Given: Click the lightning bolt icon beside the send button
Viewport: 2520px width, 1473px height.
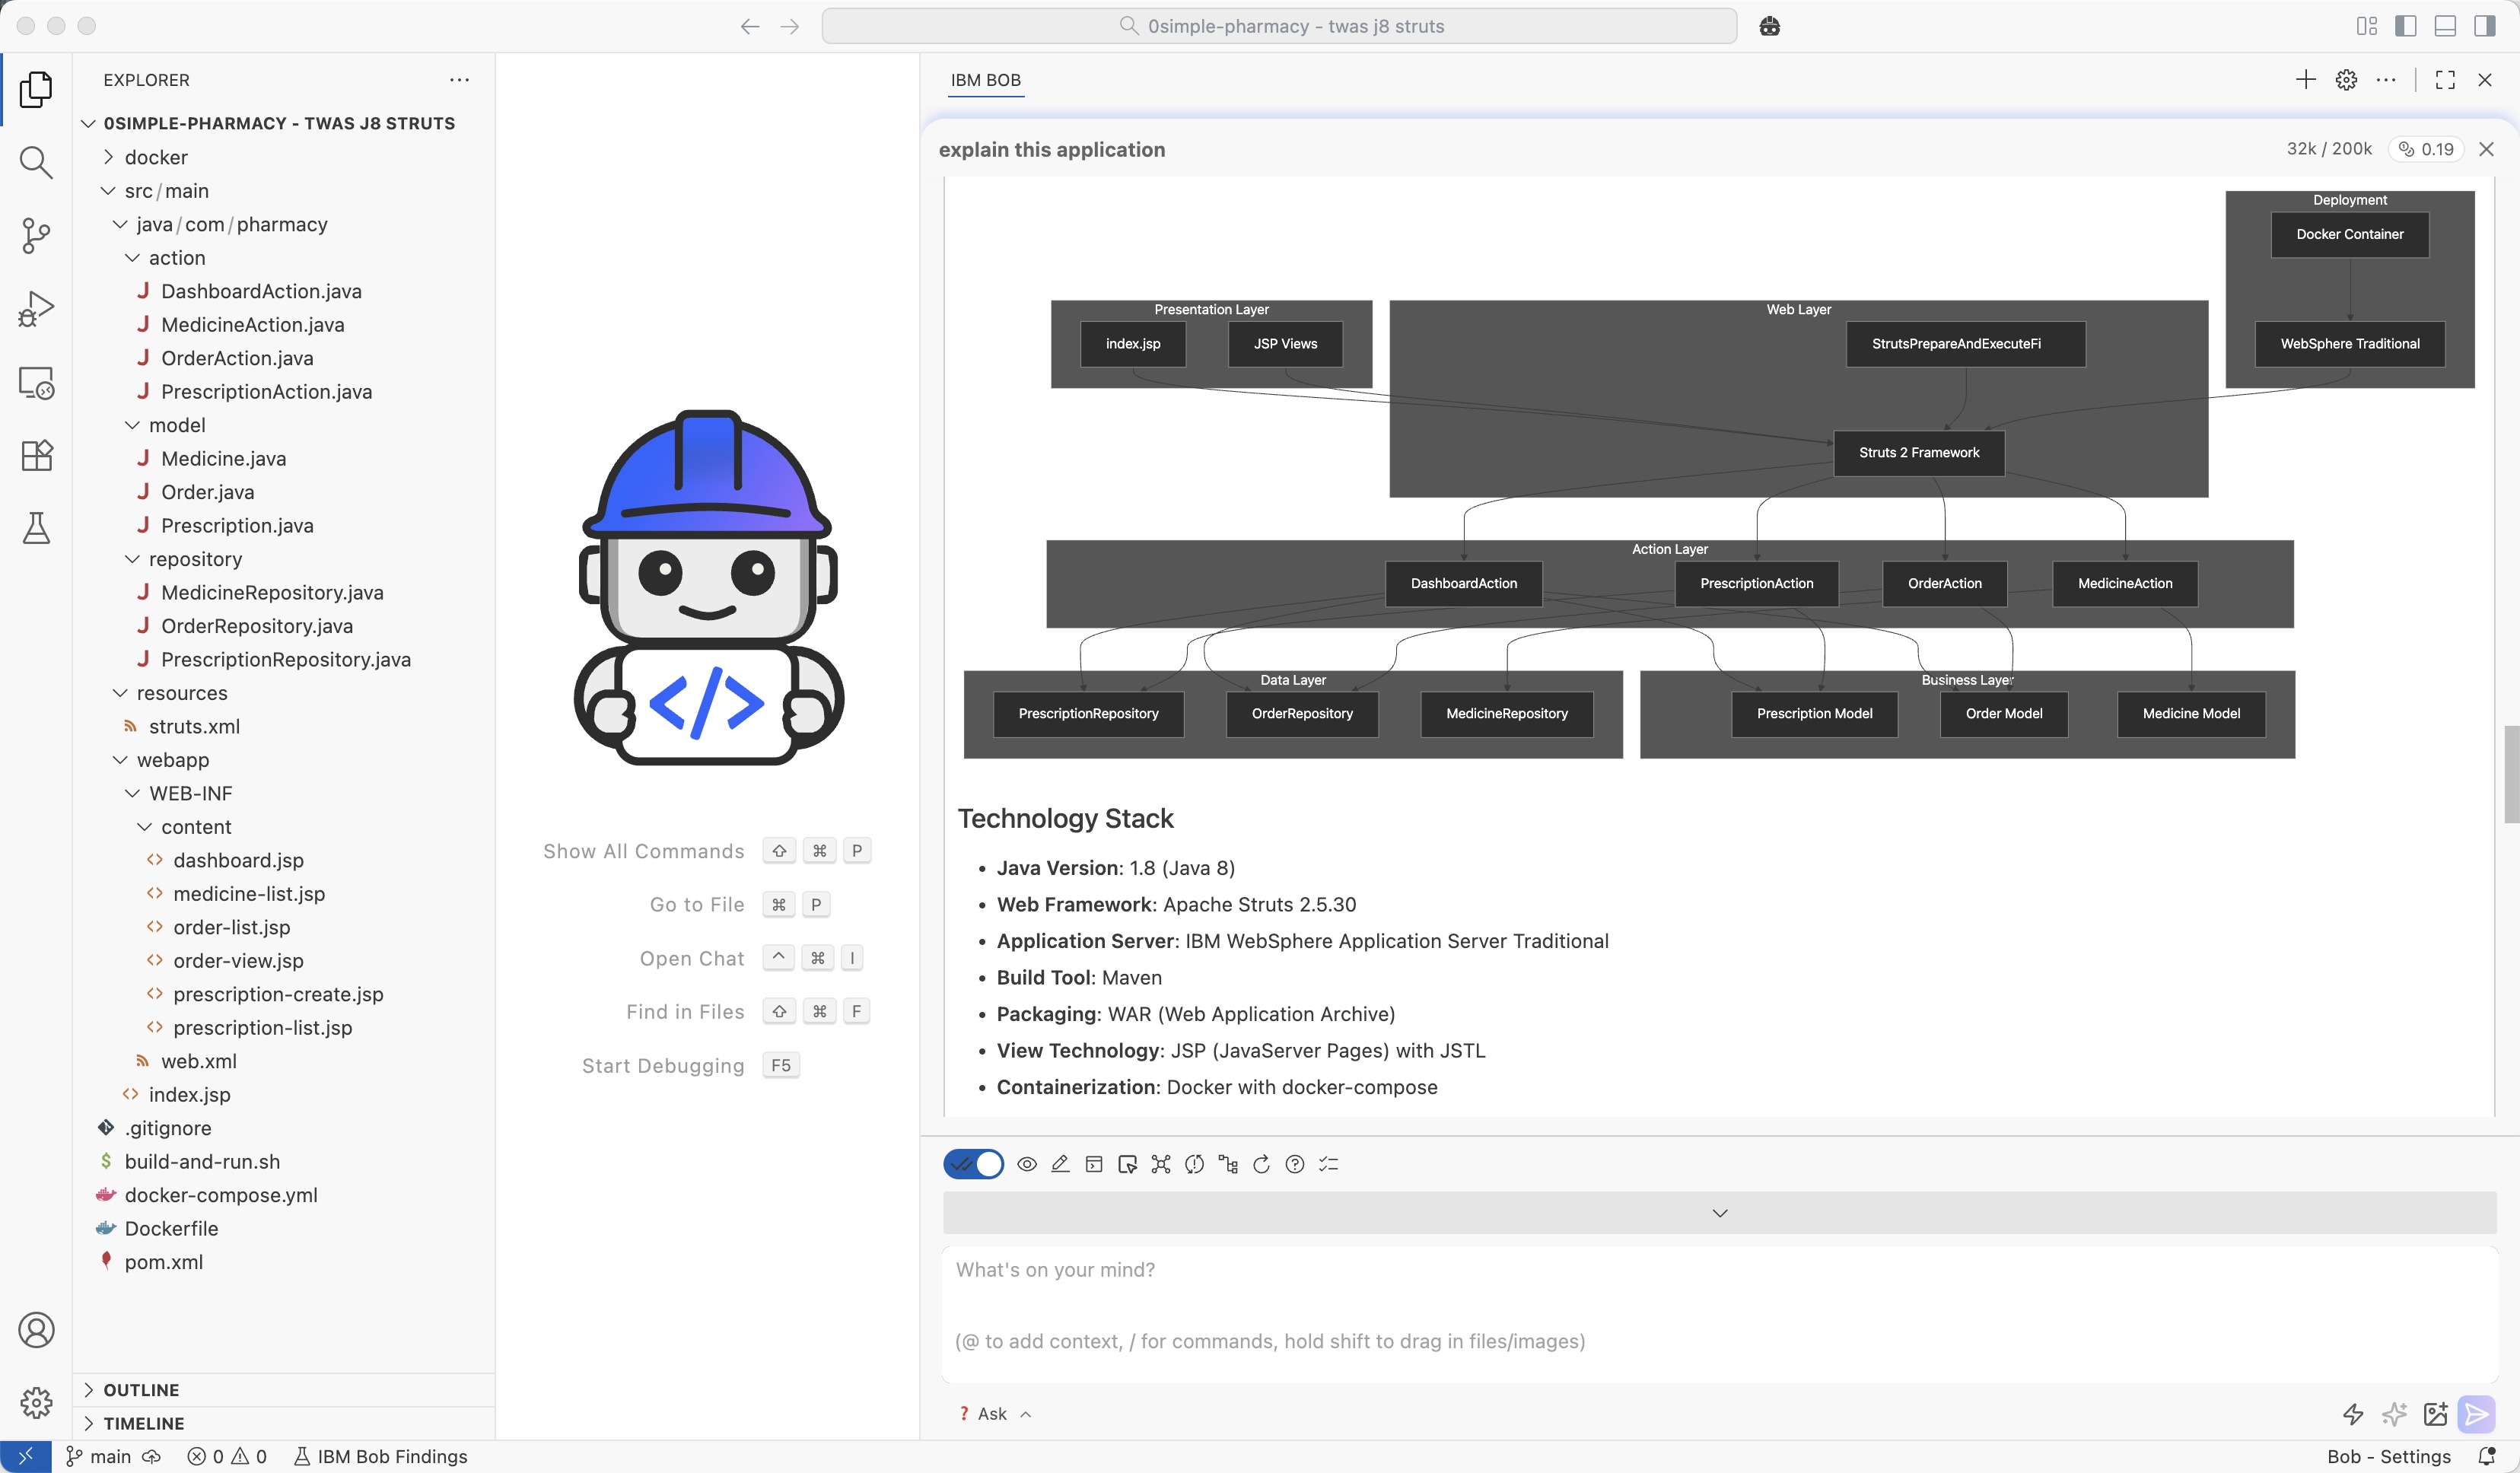Looking at the screenshot, I should coord(2353,1414).
